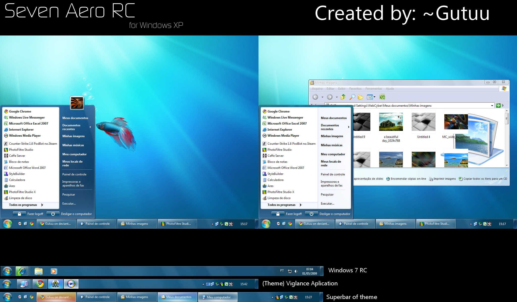Launch Media Player on the Windows 7 RC taskbar
Image resolution: width=517 pixels, height=302 pixels.
pos(54,271)
